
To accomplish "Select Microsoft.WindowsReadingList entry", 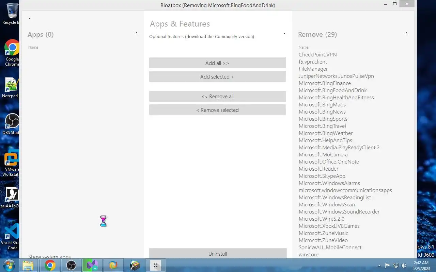I will tap(335, 197).
